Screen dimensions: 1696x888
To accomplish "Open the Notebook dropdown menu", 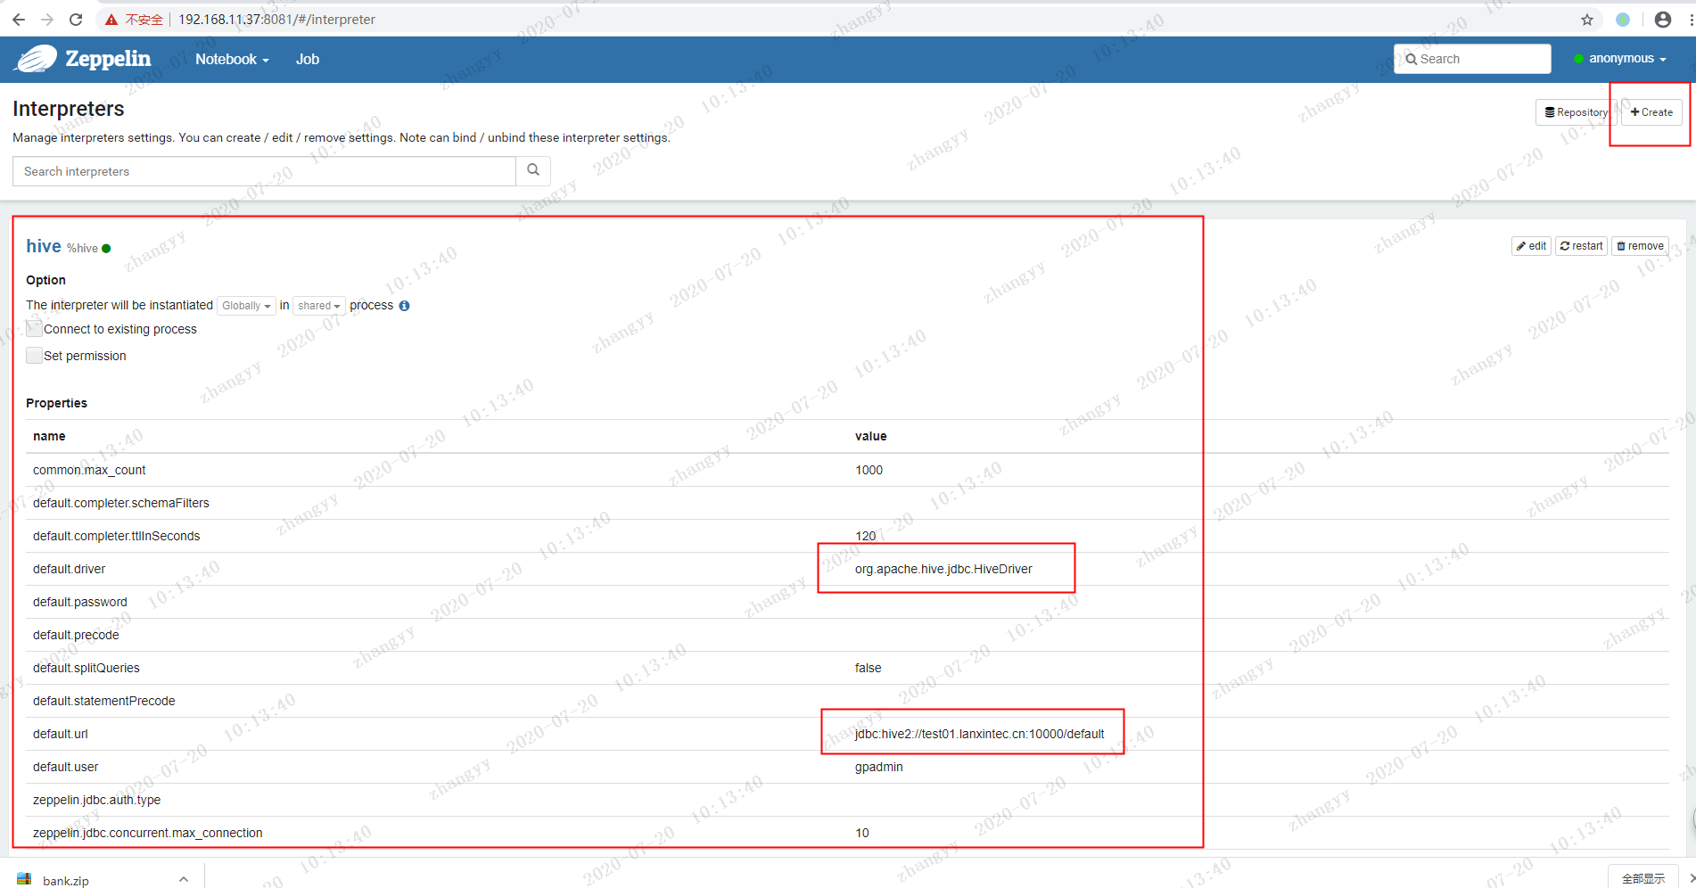I will (x=232, y=60).
